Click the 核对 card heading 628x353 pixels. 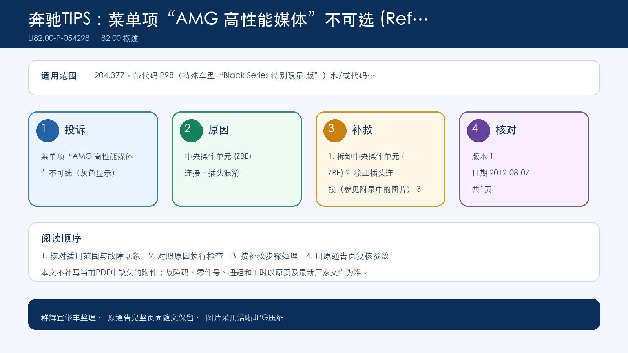pyautogui.click(x=506, y=130)
